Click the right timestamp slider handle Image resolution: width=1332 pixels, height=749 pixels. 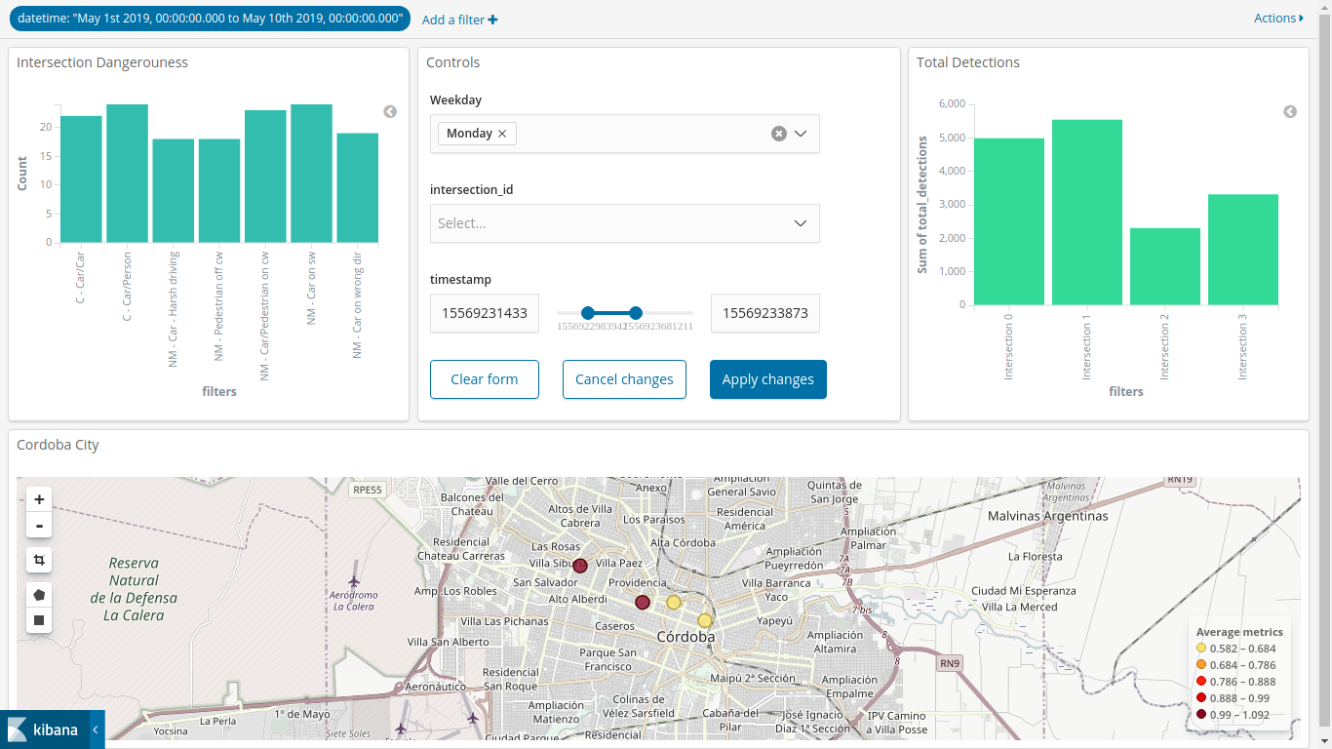(x=636, y=313)
